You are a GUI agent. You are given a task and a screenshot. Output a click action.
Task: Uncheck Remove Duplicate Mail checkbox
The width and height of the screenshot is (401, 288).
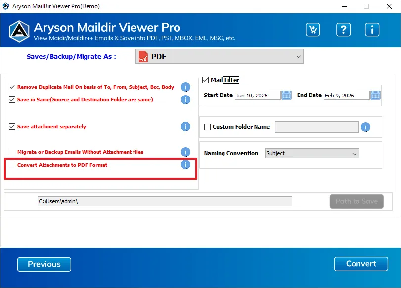[12, 87]
